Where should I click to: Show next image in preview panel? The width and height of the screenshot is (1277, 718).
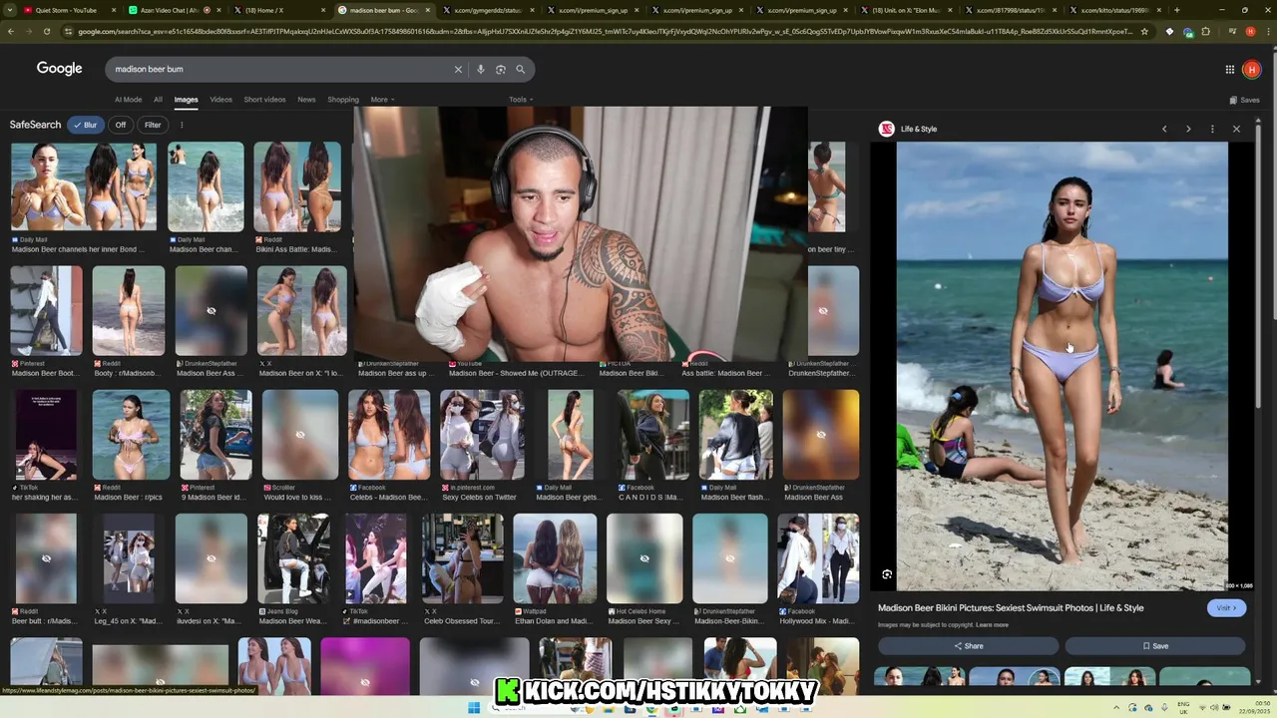pyautogui.click(x=1188, y=129)
